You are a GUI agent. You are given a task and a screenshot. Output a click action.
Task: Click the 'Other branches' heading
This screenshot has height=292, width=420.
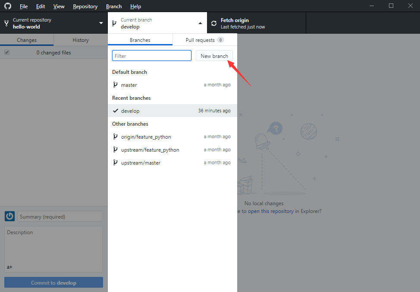[130, 124]
